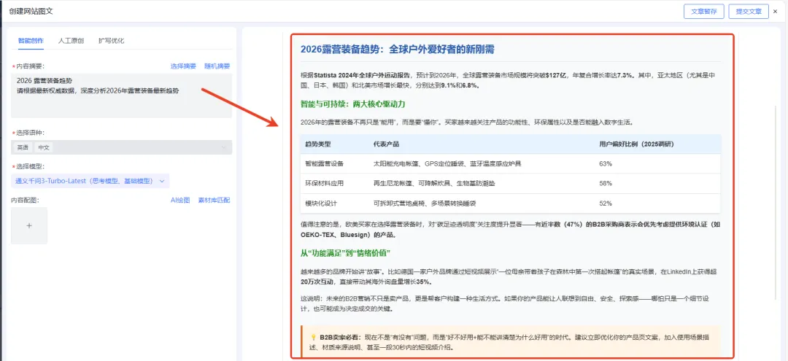Click the lightbulb icon in the B2B tip box
Image resolution: width=788 pixels, height=361 pixels.
[x=314, y=338]
